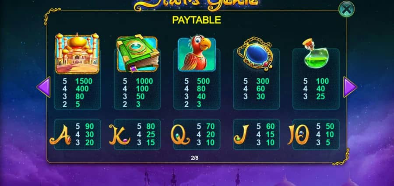Go to previous paytable page arrow
The image size is (394, 186).
[x=43, y=87]
